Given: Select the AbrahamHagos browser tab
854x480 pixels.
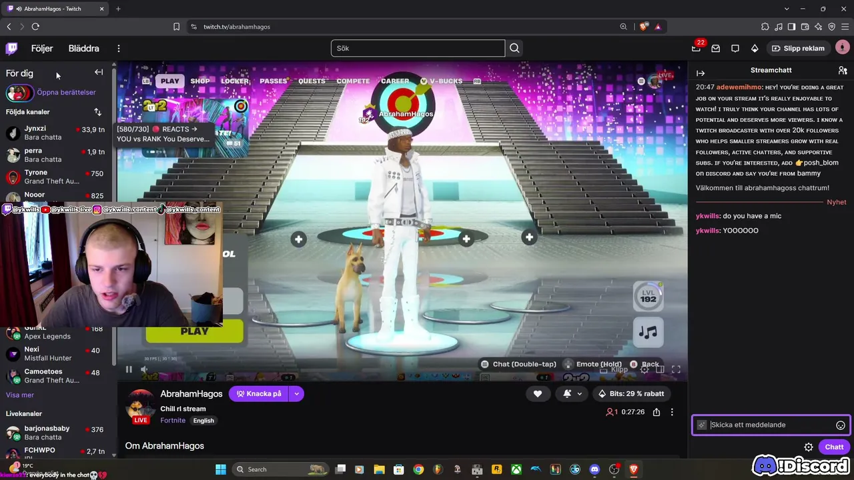Looking at the screenshot, I should click(55, 9).
